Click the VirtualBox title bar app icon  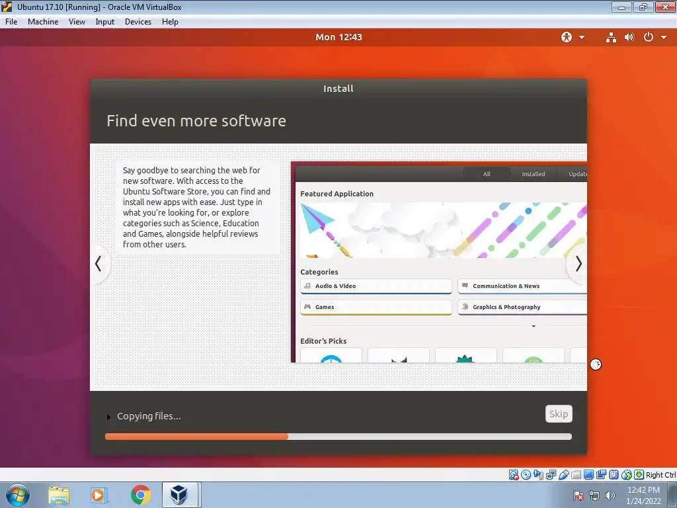[x=7, y=7]
